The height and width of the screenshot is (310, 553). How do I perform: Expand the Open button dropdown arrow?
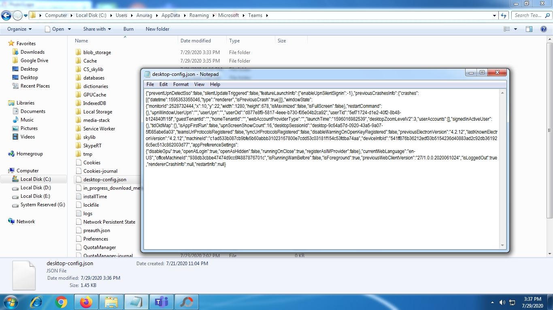coord(69,29)
